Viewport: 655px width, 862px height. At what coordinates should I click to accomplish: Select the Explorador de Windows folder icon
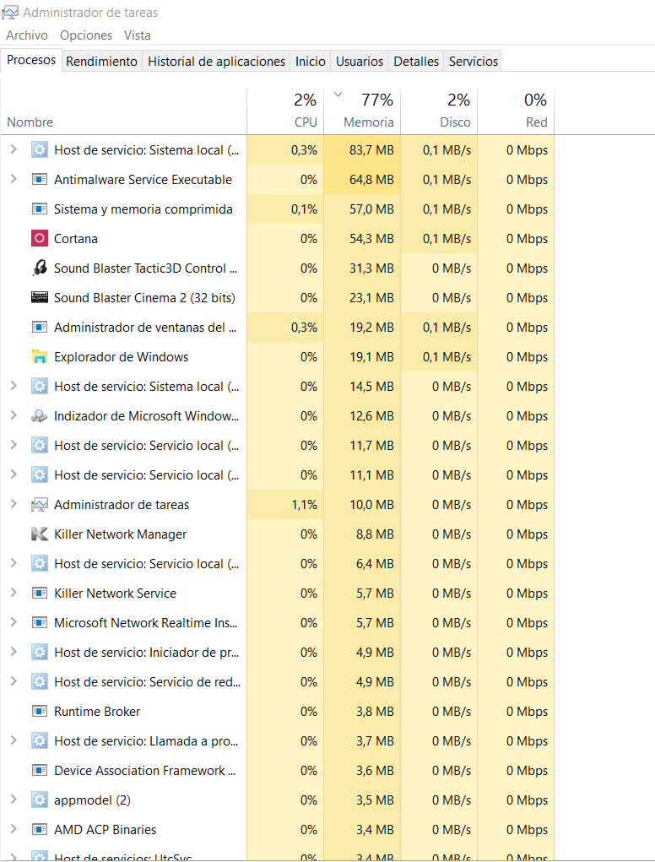point(40,357)
